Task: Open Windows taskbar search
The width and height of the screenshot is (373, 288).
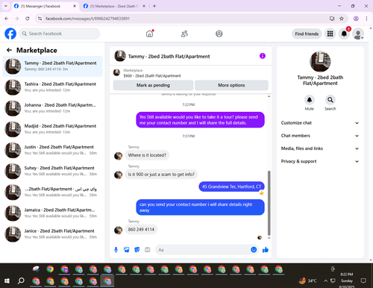Action: tap(21, 281)
